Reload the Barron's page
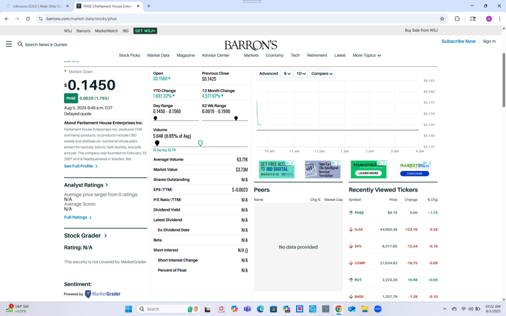The width and height of the screenshot is (506, 316). (28, 19)
